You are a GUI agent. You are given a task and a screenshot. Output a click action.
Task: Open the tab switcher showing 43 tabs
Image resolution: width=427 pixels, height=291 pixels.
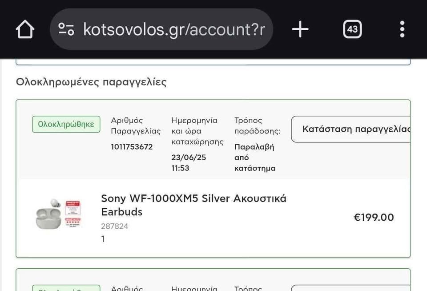[352, 29]
